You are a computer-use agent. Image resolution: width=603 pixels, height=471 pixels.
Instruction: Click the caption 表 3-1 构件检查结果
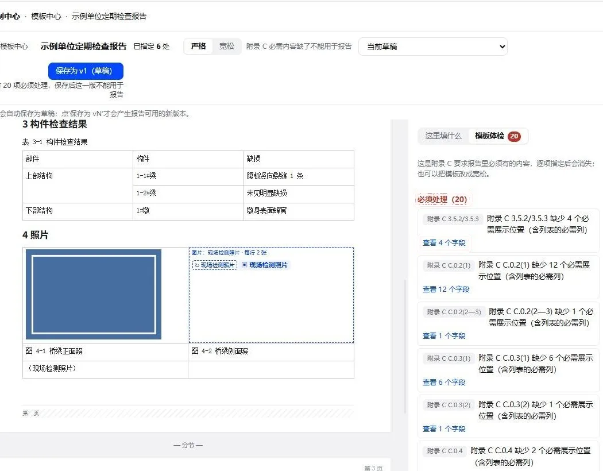point(55,142)
